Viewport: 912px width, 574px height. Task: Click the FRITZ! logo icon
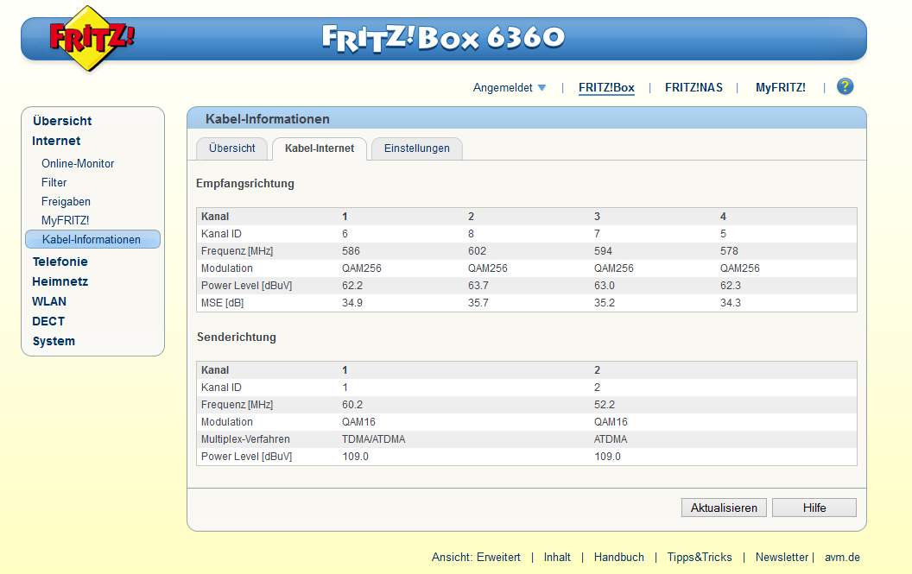[90, 38]
